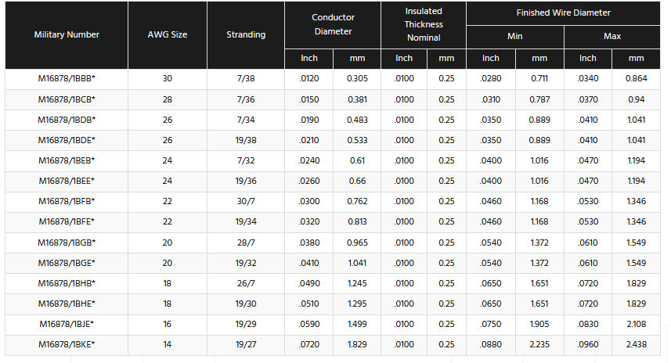The image size is (671, 363).
Task: Click the 30/7 stranding value
Action: click(x=246, y=202)
